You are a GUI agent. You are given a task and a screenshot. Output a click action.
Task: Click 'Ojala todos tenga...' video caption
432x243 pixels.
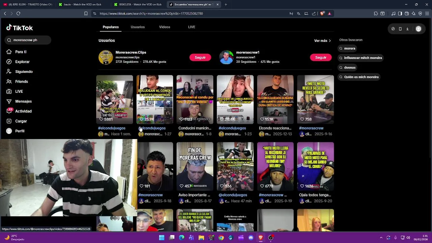point(315,195)
